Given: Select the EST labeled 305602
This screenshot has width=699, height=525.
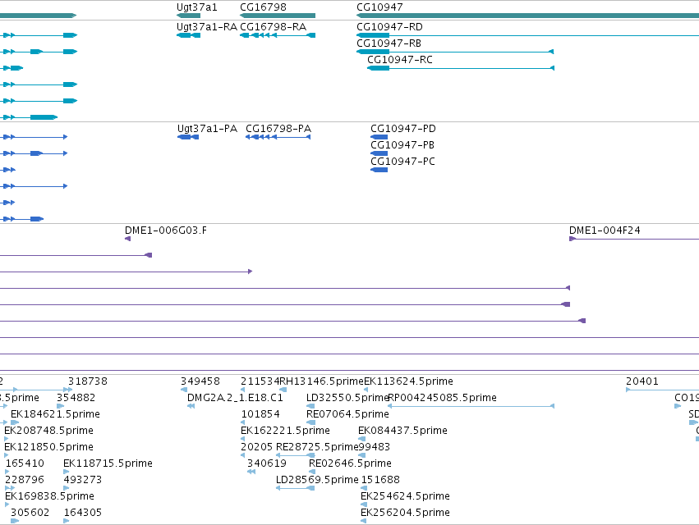Looking at the screenshot, I should 30,513.
